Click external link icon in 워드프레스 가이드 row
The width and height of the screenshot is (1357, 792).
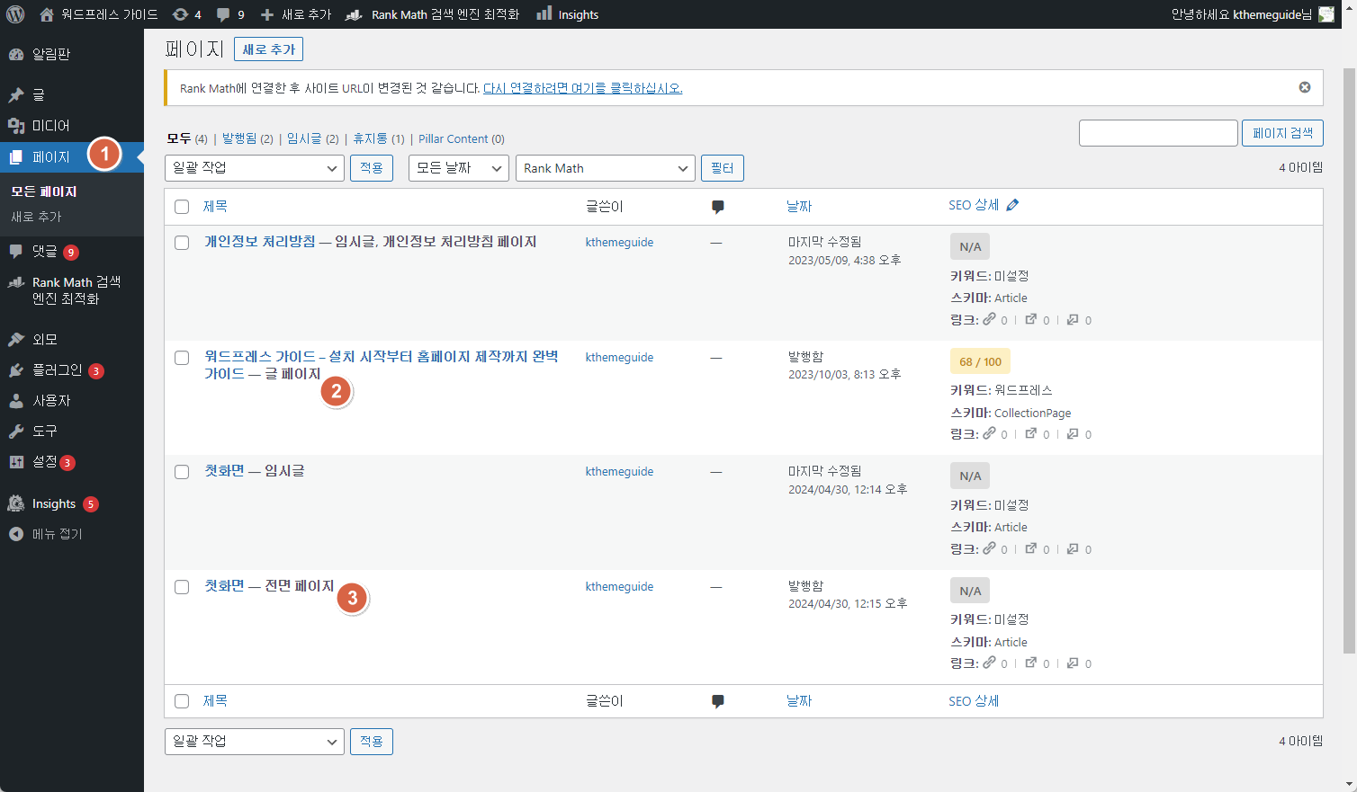coord(1031,433)
